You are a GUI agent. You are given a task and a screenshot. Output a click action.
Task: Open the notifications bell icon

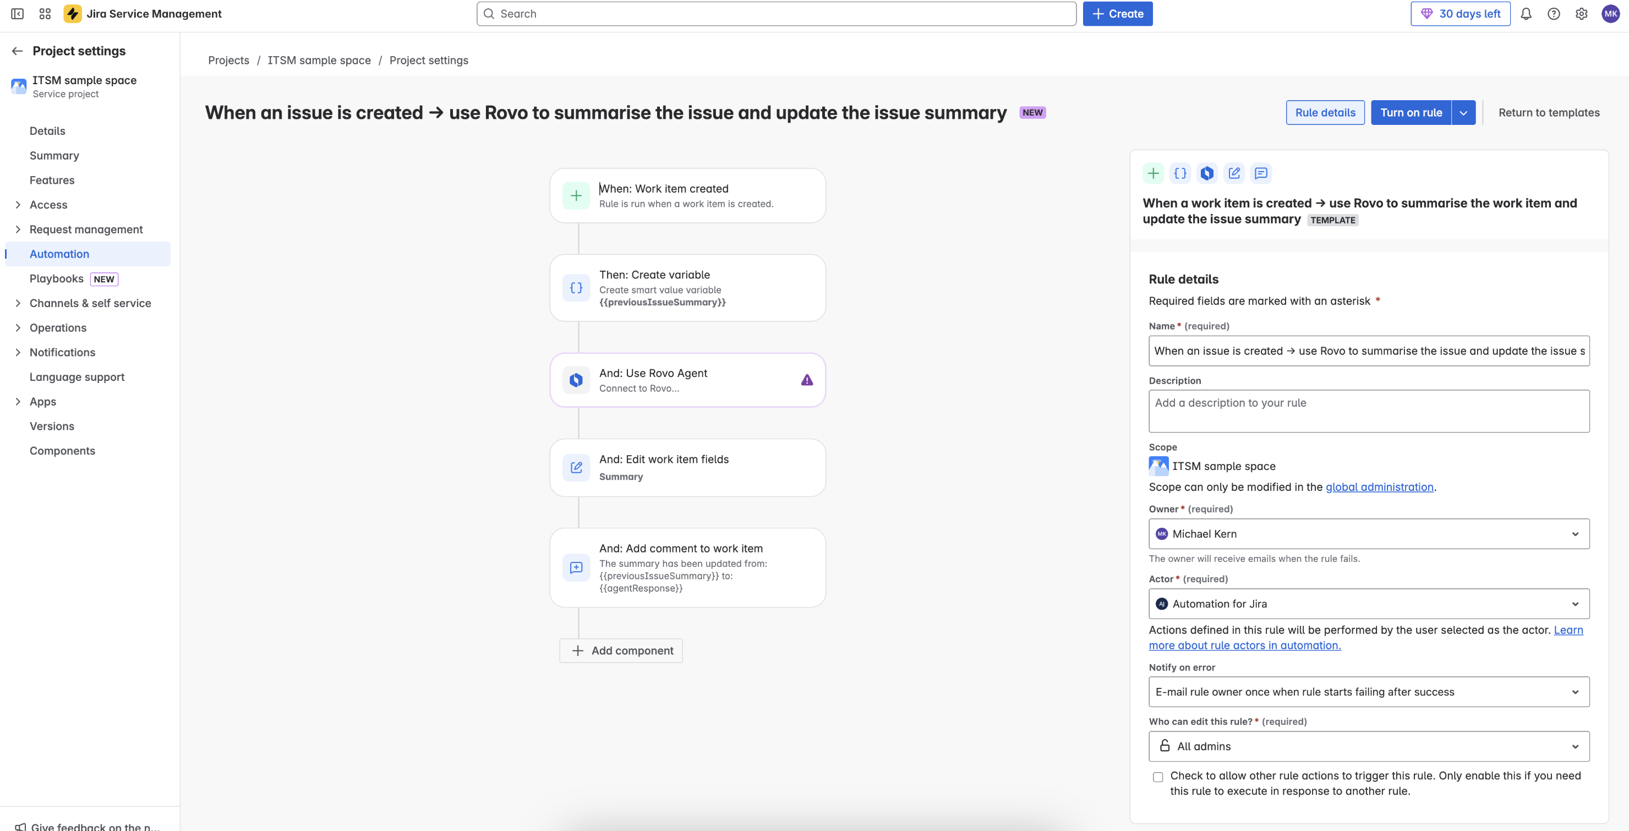click(1526, 13)
